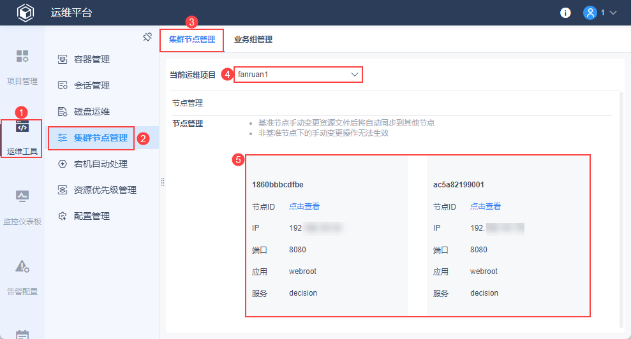Click 宕机自动处理 lightning icon
Screen dimensions: 631x339
click(x=63, y=164)
